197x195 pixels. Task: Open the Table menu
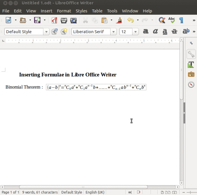pos(97,11)
